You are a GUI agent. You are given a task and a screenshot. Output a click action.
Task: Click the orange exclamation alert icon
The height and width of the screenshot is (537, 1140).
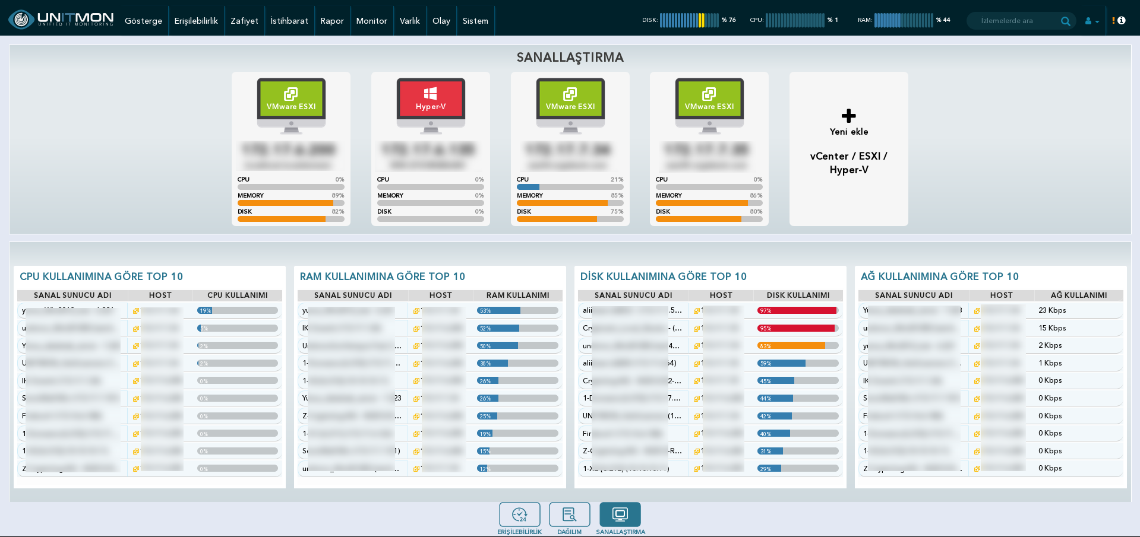pos(1113,20)
